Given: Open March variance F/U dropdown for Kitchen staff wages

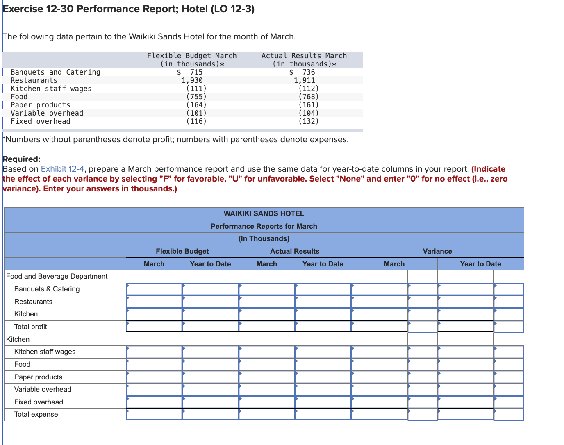Looking at the screenshot, I should click(x=423, y=352).
